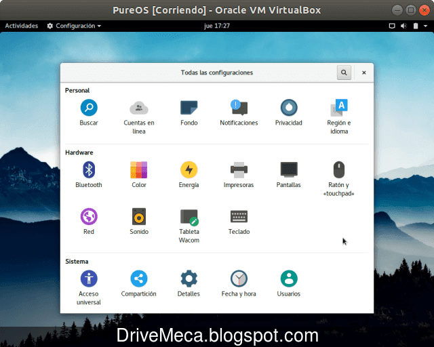Open Compartición sharing settings
The image size is (434, 347).
pyautogui.click(x=139, y=284)
